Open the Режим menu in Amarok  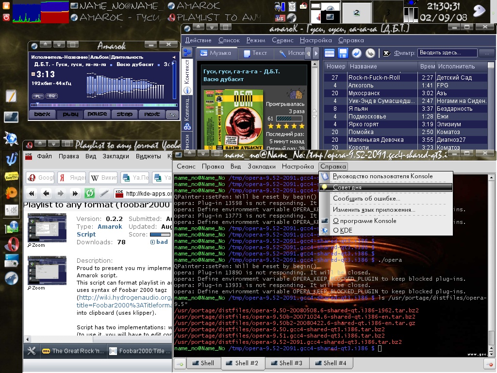[256, 40]
